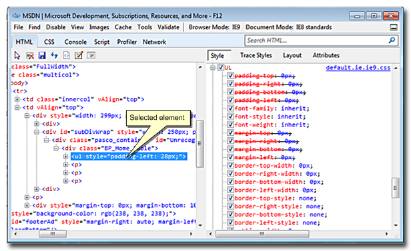
Task: Change Browser Mode IE9 setting
Action: coord(214,27)
